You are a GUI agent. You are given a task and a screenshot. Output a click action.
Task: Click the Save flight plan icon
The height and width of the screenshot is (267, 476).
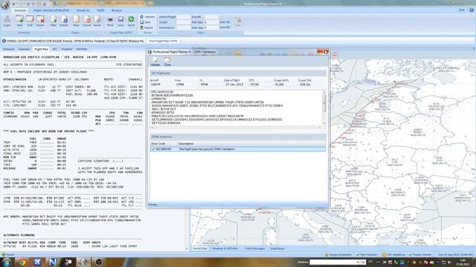(x=120, y=21)
